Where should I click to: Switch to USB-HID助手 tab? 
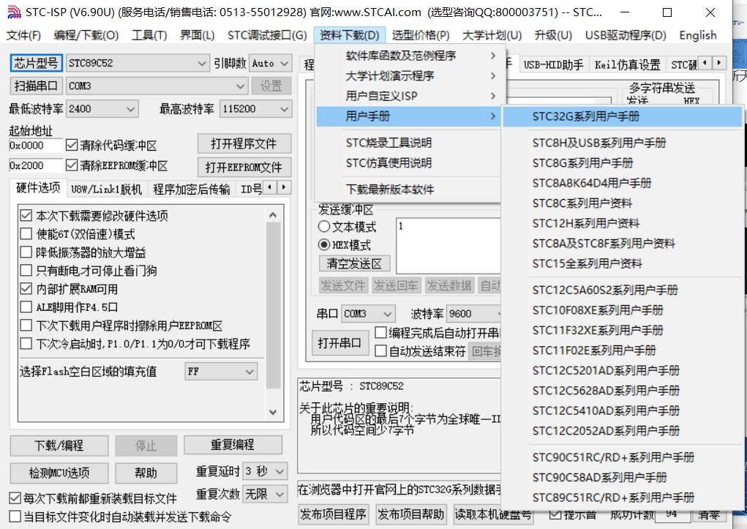pyautogui.click(x=553, y=65)
